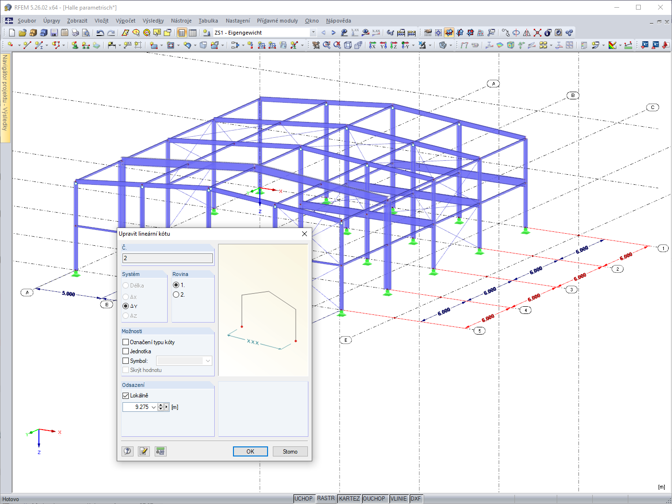Toggle VLINIE in the status bar

pyautogui.click(x=399, y=499)
